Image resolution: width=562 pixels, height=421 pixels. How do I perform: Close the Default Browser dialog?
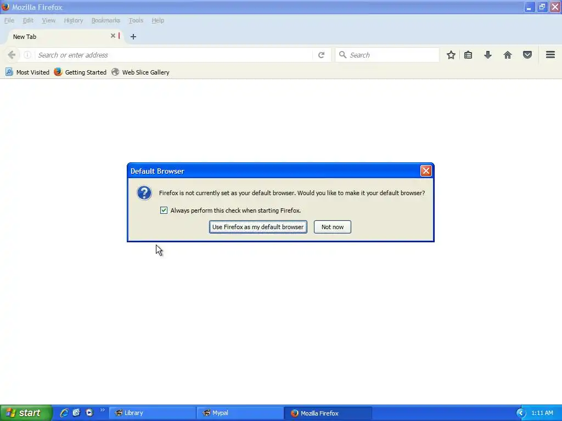[x=426, y=171]
